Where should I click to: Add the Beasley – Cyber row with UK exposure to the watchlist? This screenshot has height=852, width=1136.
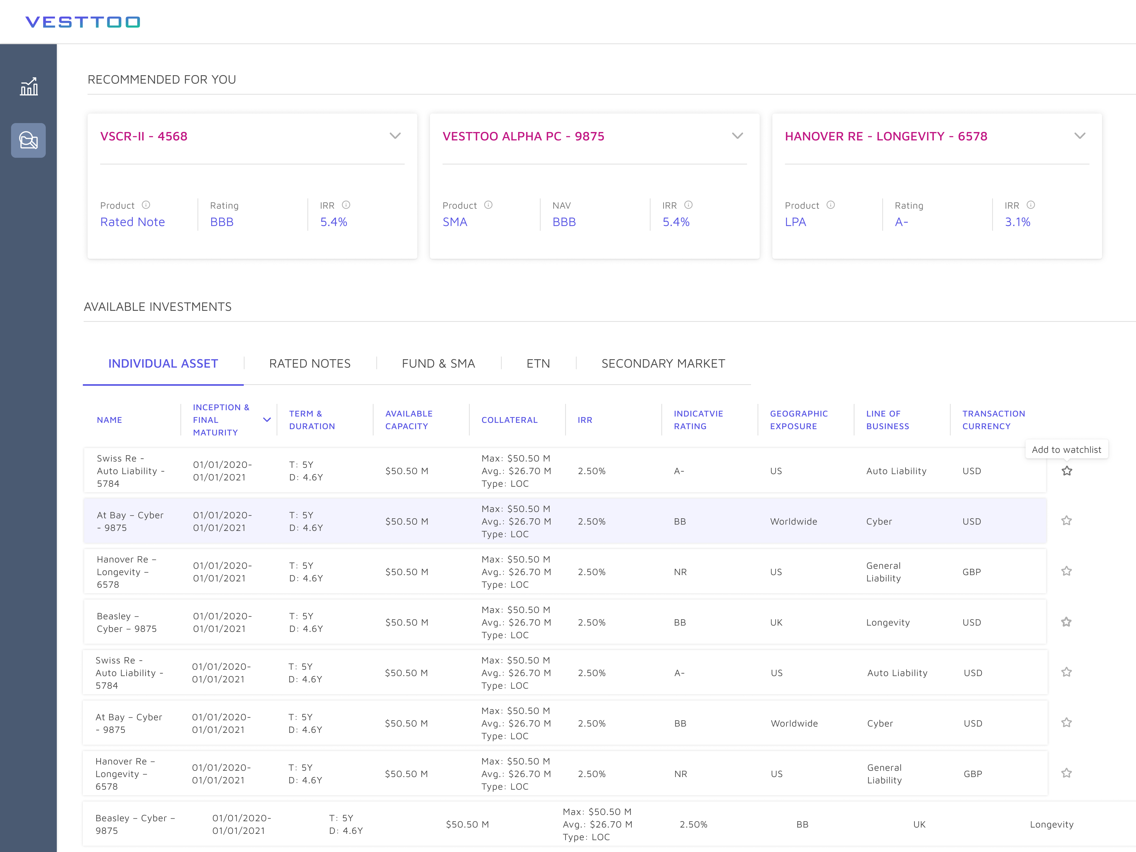[1067, 622]
